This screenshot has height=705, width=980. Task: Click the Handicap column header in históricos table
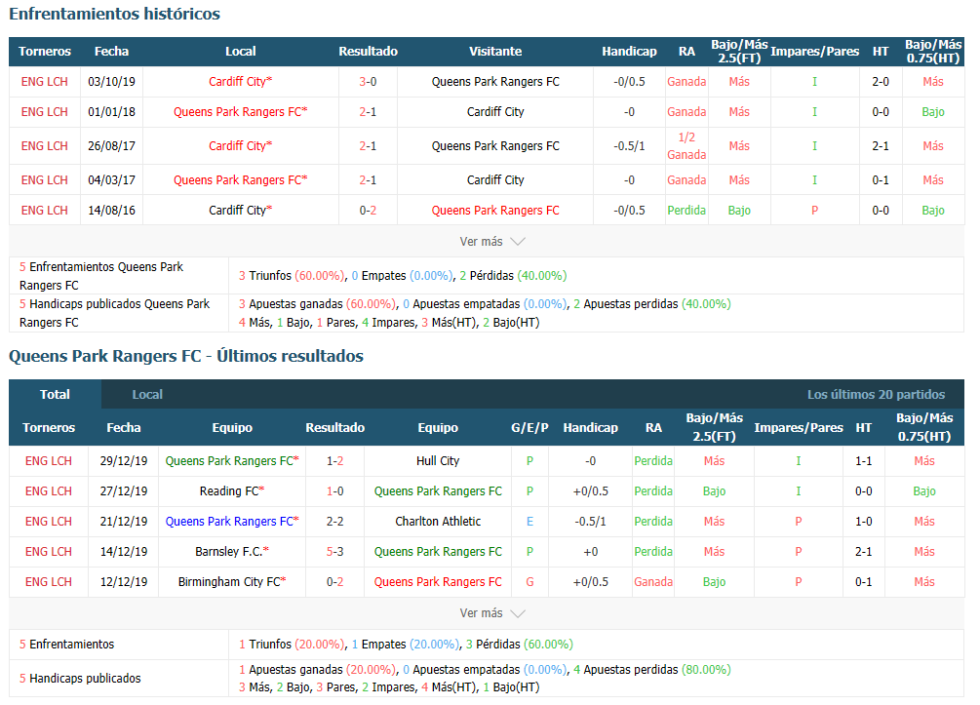[x=629, y=52]
